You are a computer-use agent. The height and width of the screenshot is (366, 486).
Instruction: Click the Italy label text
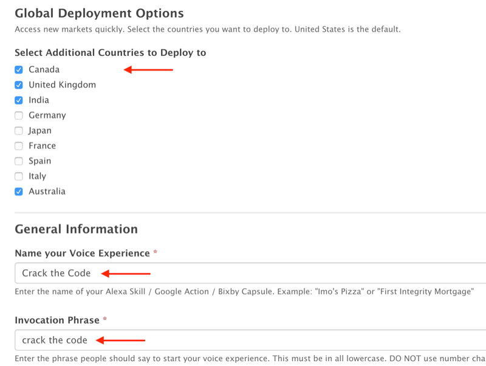pos(37,176)
